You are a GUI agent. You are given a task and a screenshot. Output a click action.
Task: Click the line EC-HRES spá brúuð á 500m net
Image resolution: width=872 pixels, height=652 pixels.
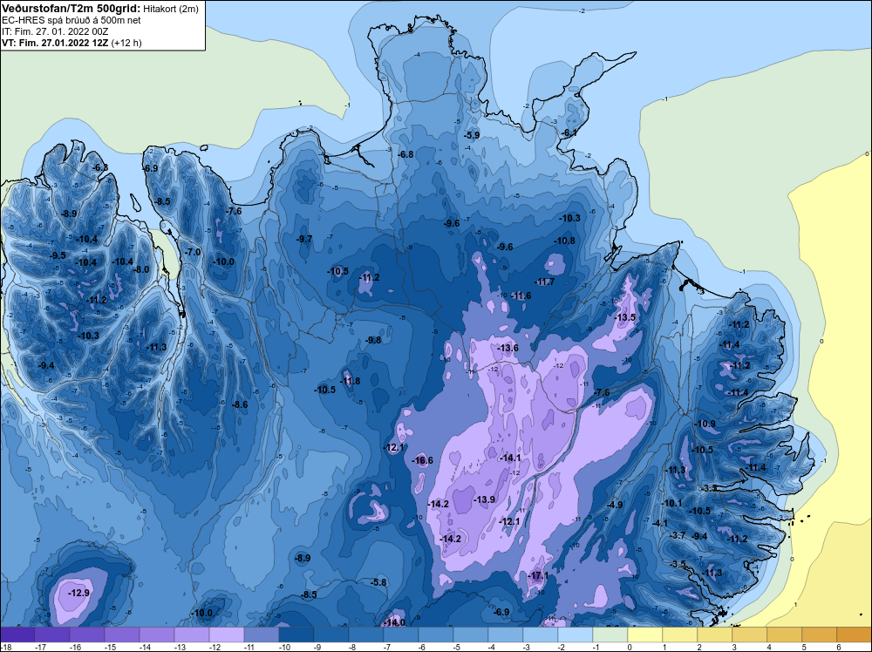pyautogui.click(x=72, y=20)
